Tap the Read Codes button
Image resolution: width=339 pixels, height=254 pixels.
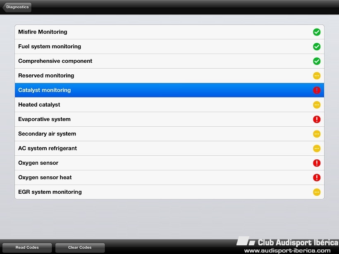tap(27, 247)
